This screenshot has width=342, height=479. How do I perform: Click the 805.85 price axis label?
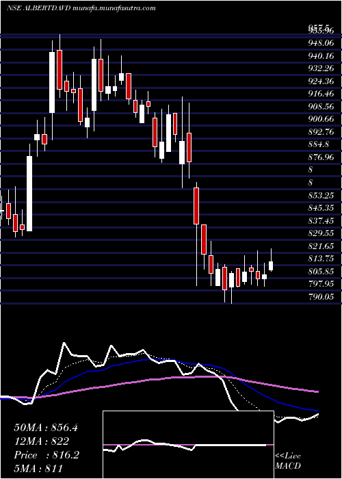321,271
